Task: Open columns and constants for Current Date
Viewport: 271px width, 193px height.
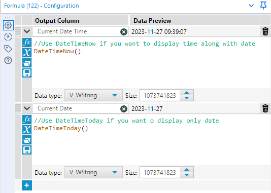Action: tap(27, 130)
